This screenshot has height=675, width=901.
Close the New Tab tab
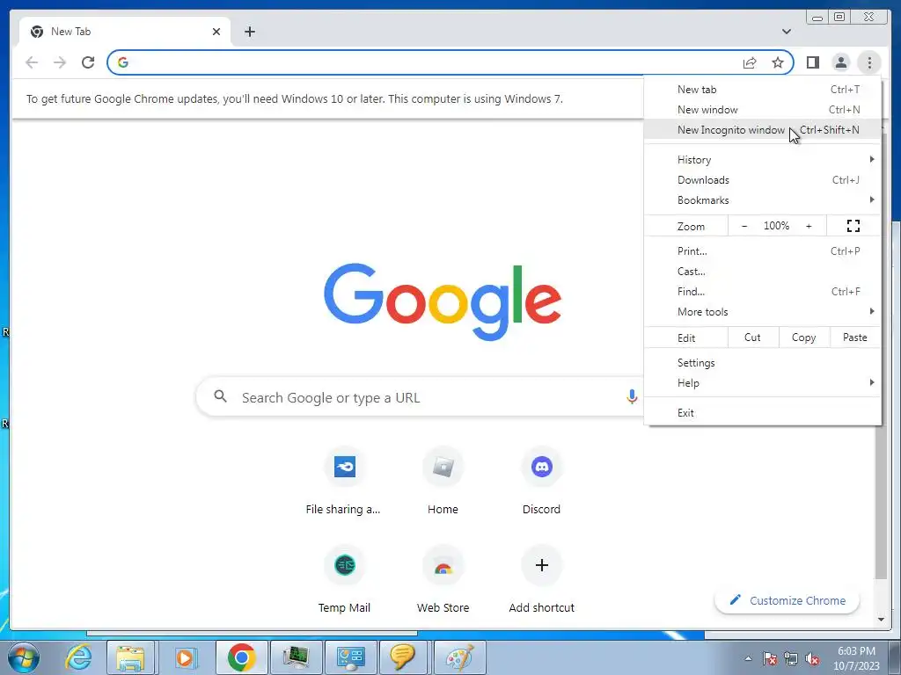point(216,32)
